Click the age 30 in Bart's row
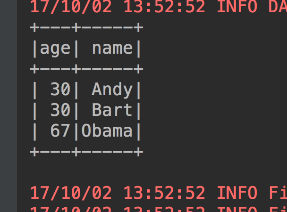This screenshot has width=287, height=212. 60,110
